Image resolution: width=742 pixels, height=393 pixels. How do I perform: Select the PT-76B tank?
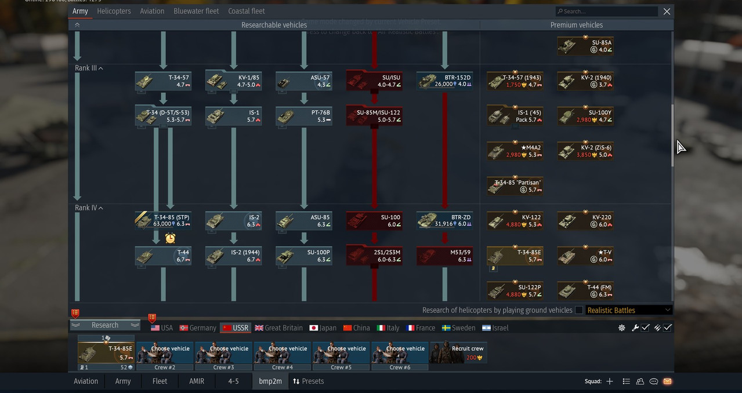pyautogui.click(x=303, y=116)
